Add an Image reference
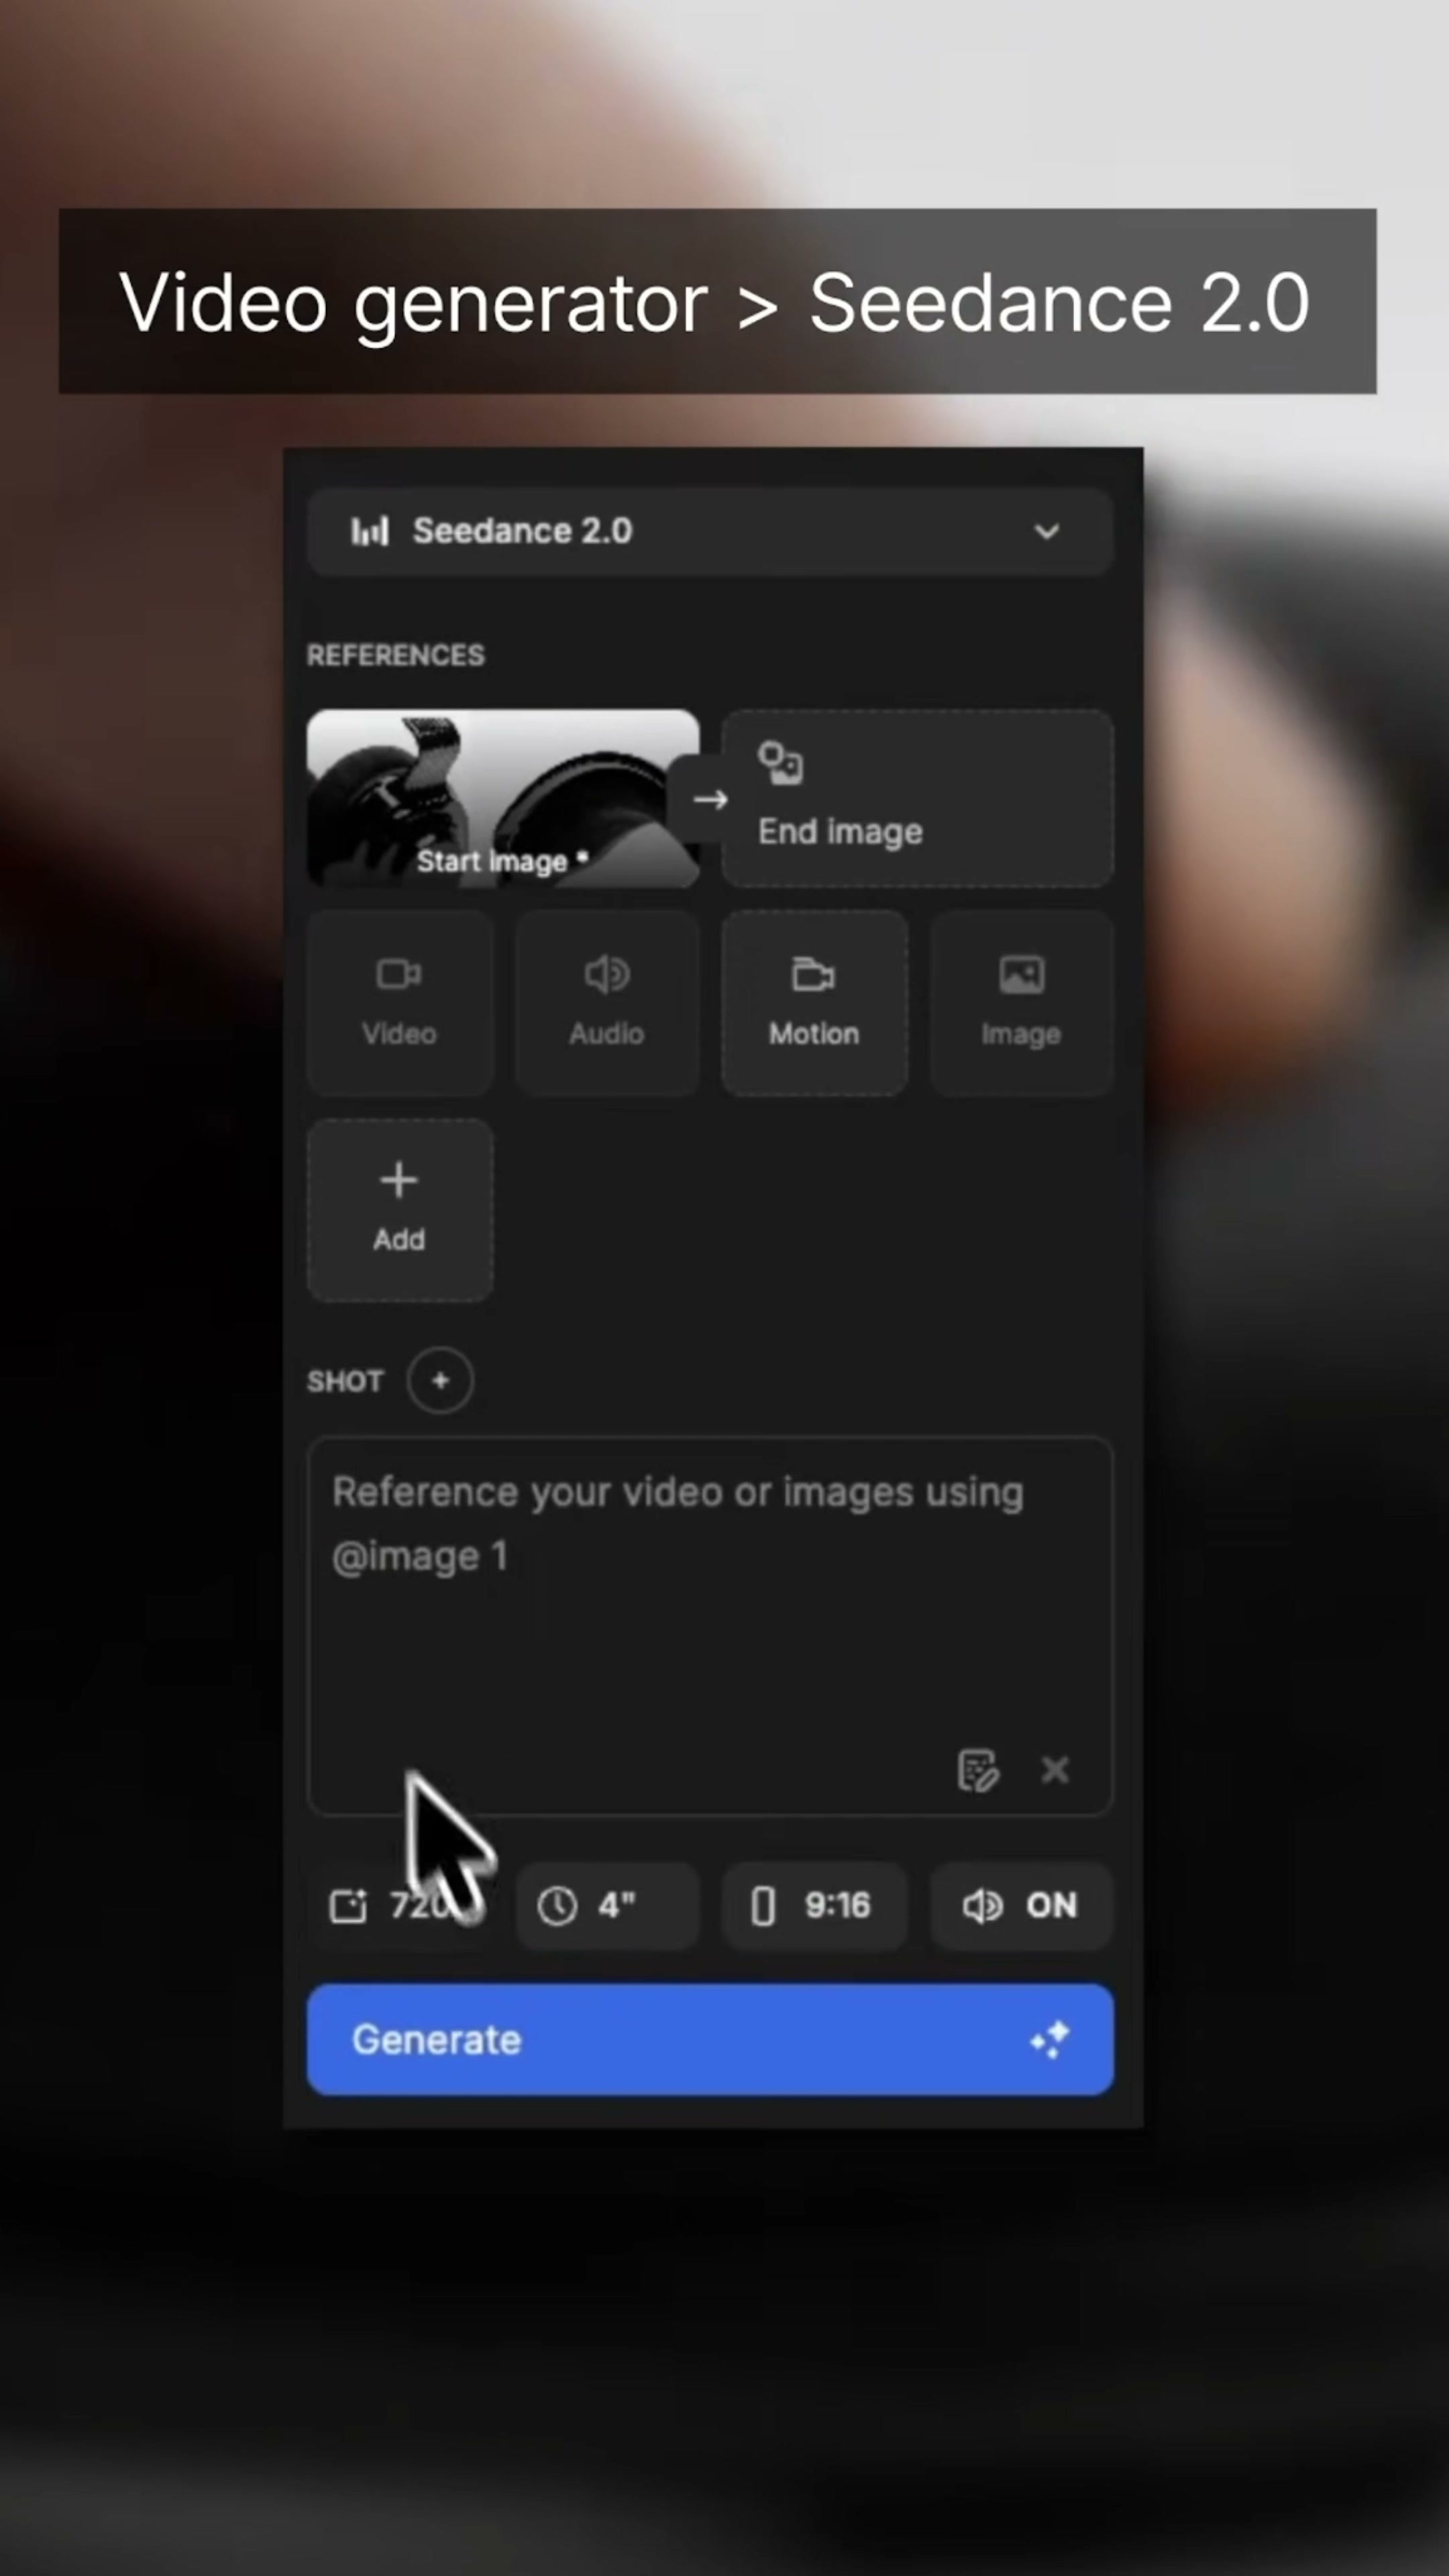The height and width of the screenshot is (2576, 1449). click(1021, 1003)
